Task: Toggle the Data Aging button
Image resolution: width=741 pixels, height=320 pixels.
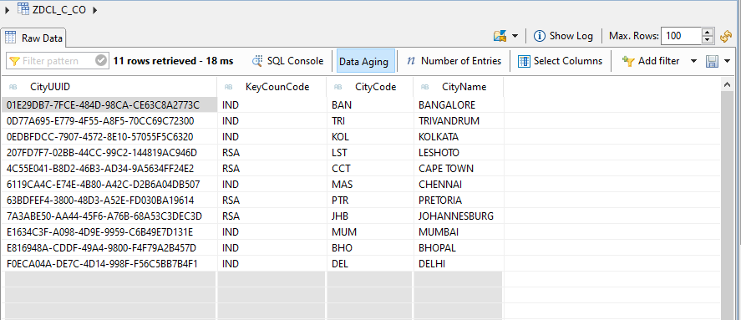Action: pos(364,62)
